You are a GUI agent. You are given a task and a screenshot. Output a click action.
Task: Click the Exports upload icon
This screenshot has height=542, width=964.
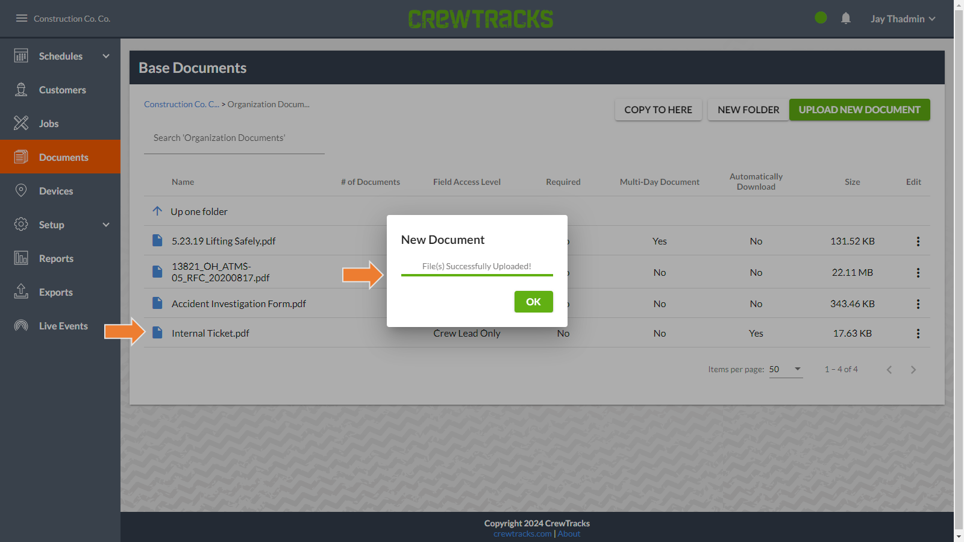coord(21,292)
